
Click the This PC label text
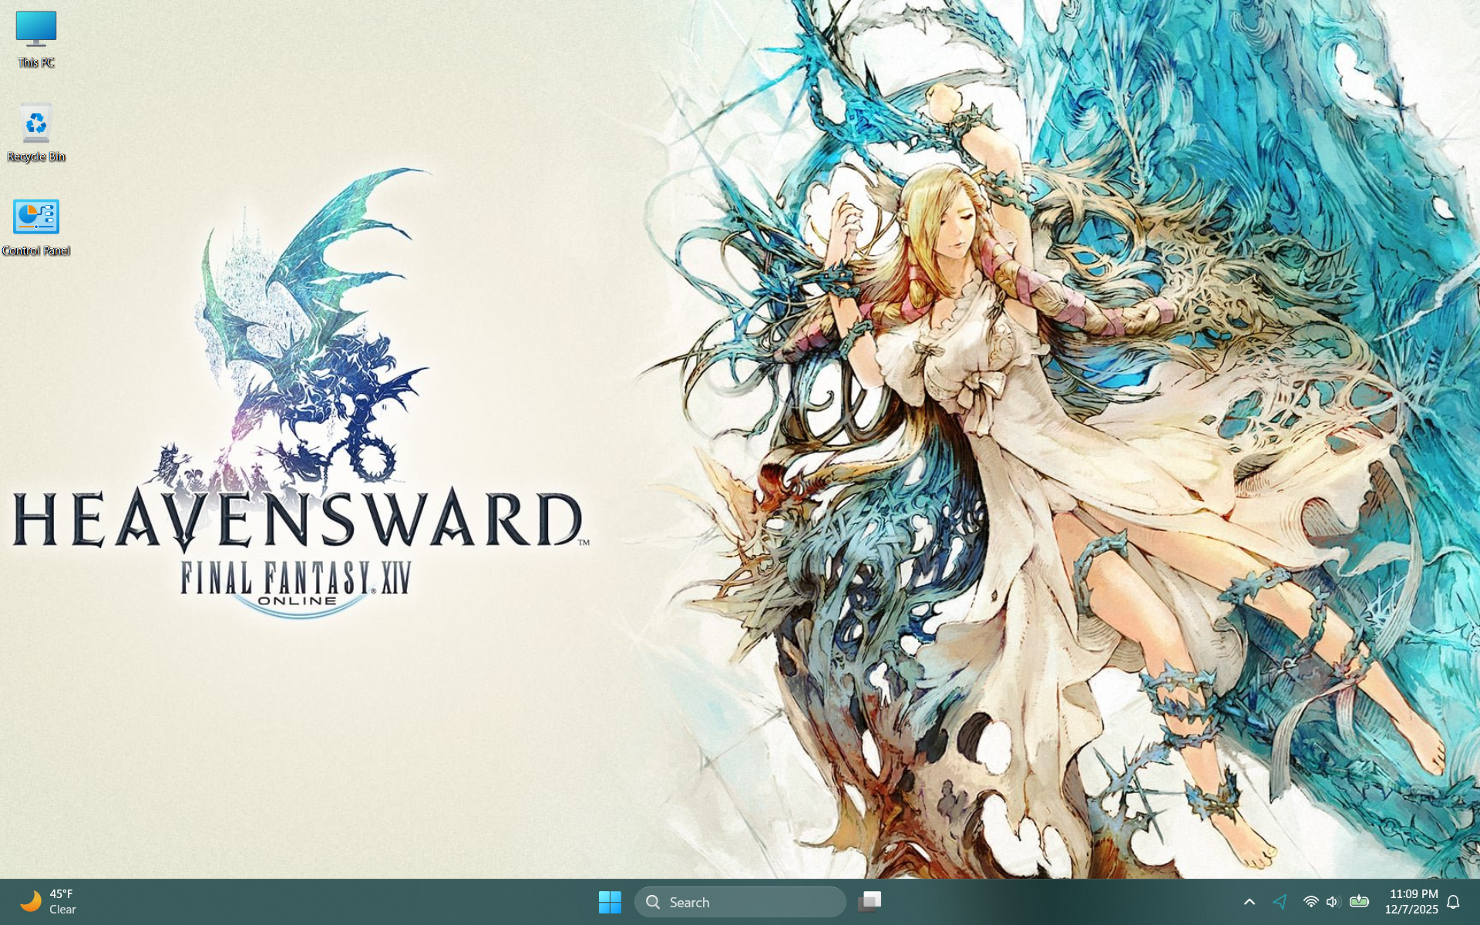(x=36, y=62)
